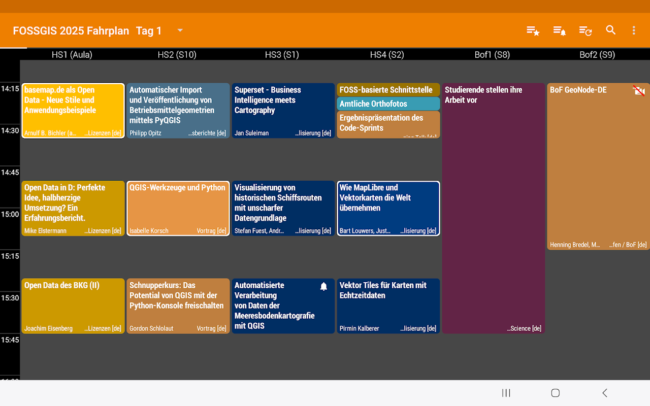Open the BoF GeoNode-DE session card
650x406 pixels.
tap(598, 166)
